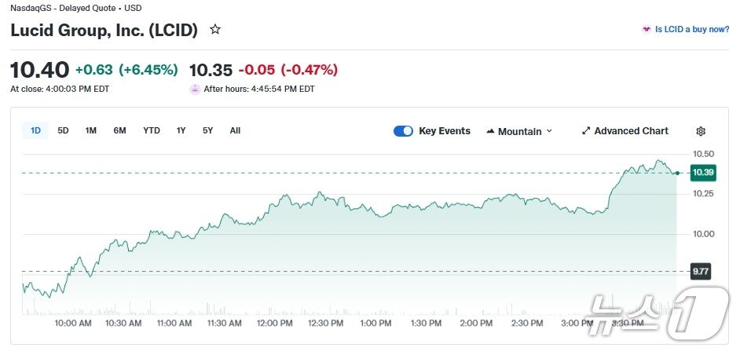
Task: Click the Advanced Chart expand arrows icon
Action: click(586, 131)
